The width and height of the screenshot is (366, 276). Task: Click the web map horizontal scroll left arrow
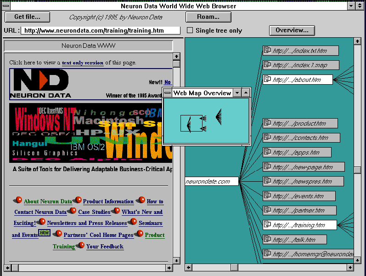(188, 267)
